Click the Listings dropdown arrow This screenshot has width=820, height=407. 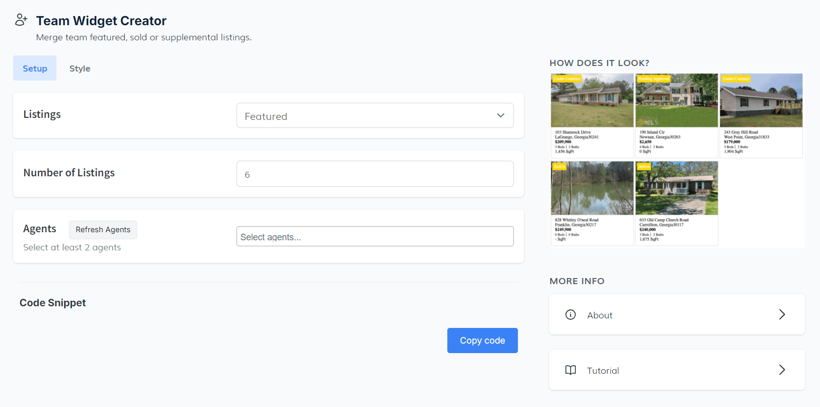[x=500, y=115]
